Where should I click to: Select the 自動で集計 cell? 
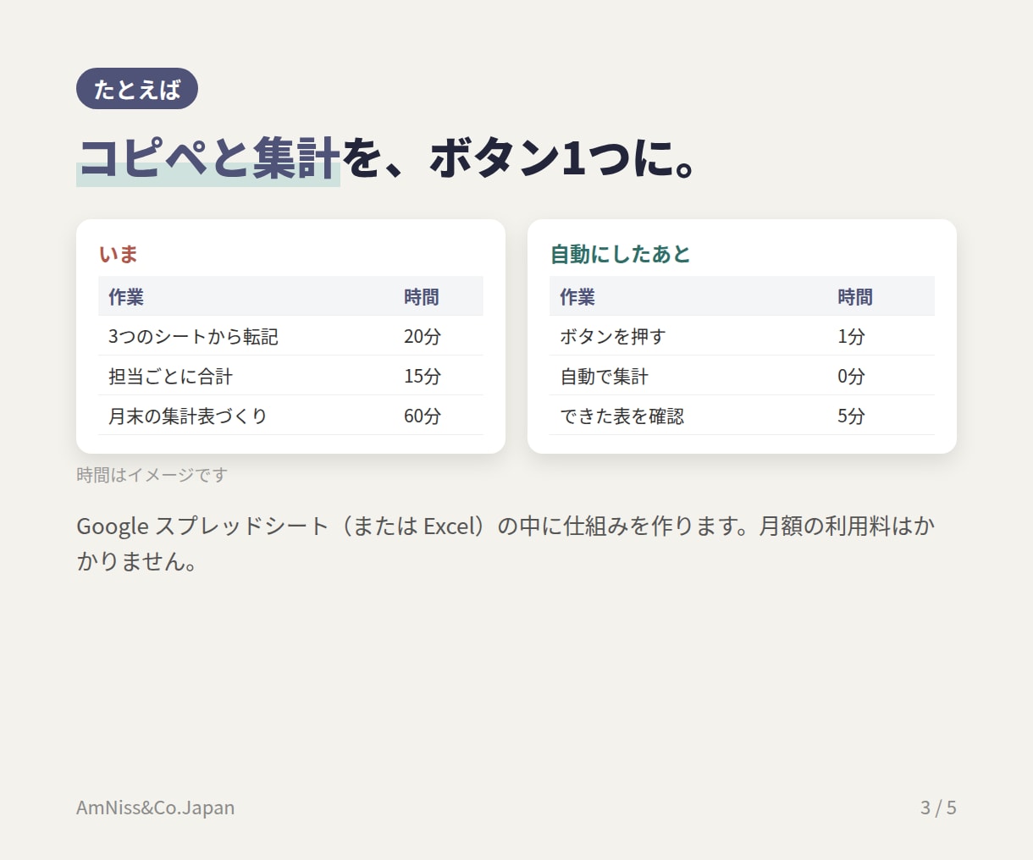coord(688,376)
